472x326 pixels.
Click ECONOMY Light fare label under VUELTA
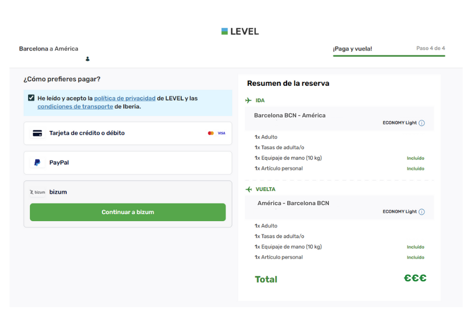point(400,212)
